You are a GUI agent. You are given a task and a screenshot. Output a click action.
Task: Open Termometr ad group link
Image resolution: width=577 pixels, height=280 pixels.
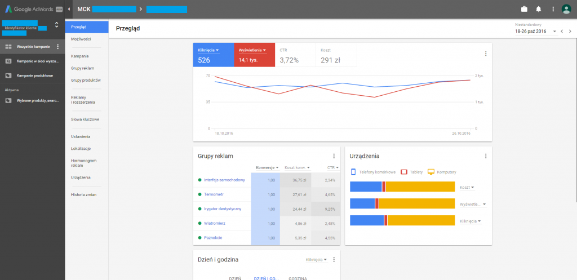tap(214, 194)
